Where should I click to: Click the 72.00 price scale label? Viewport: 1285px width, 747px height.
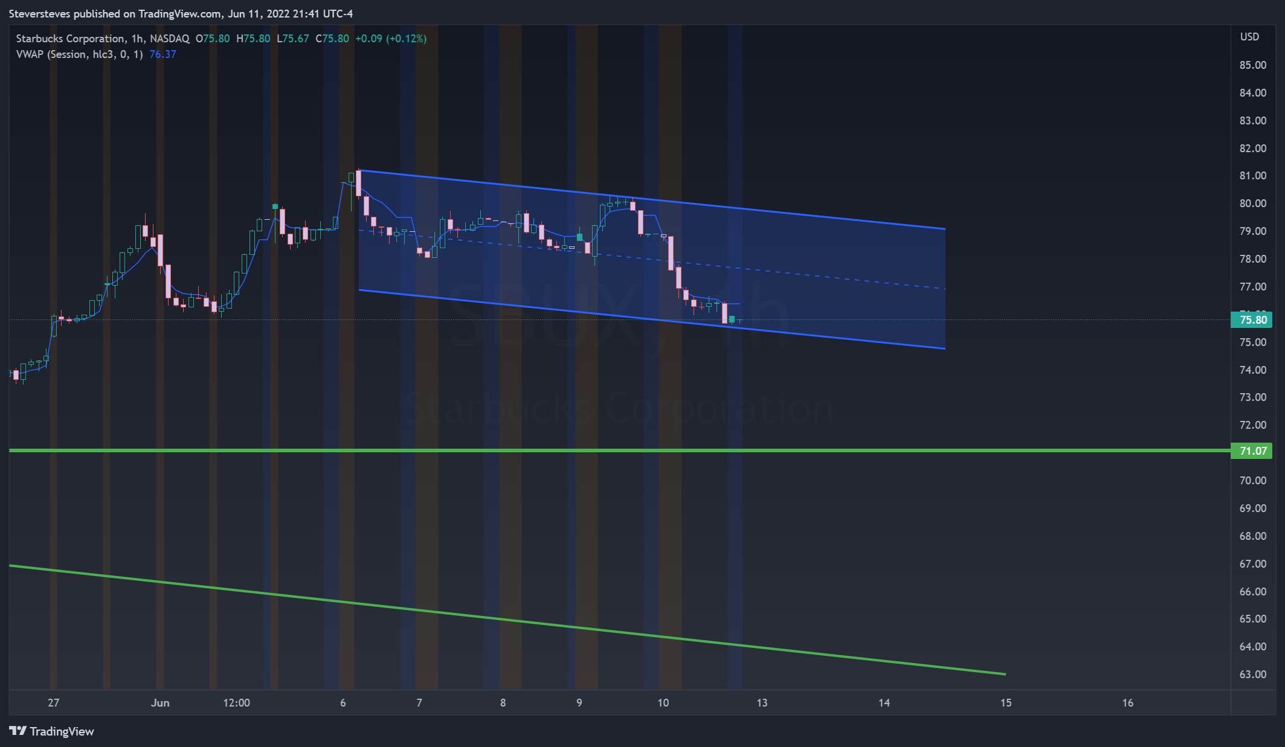pyautogui.click(x=1253, y=425)
